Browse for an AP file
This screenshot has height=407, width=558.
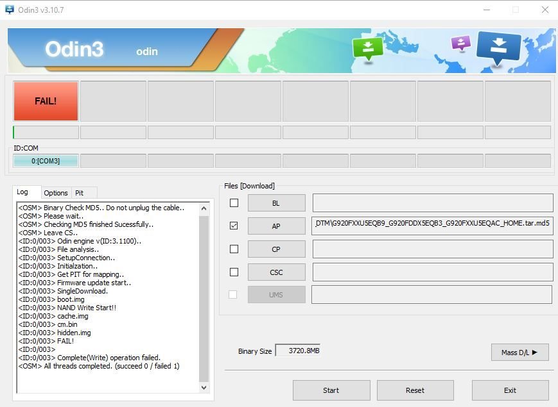click(x=277, y=226)
